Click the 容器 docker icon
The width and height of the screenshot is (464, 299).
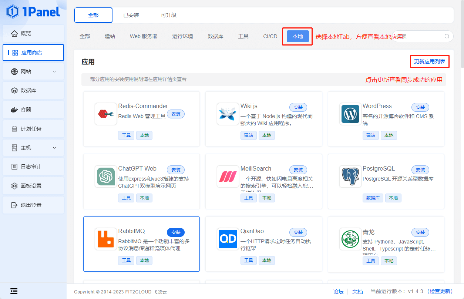click(x=14, y=110)
